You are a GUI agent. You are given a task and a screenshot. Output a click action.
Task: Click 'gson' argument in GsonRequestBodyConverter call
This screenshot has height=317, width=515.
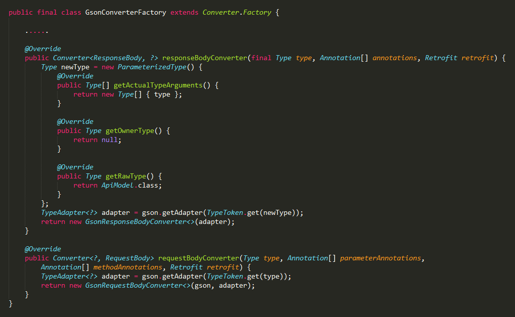[x=203, y=286]
